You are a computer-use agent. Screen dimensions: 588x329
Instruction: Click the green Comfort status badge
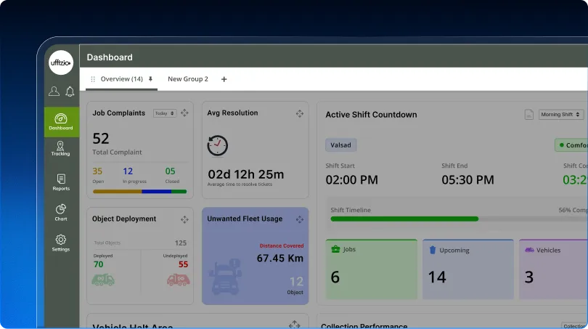(x=571, y=145)
